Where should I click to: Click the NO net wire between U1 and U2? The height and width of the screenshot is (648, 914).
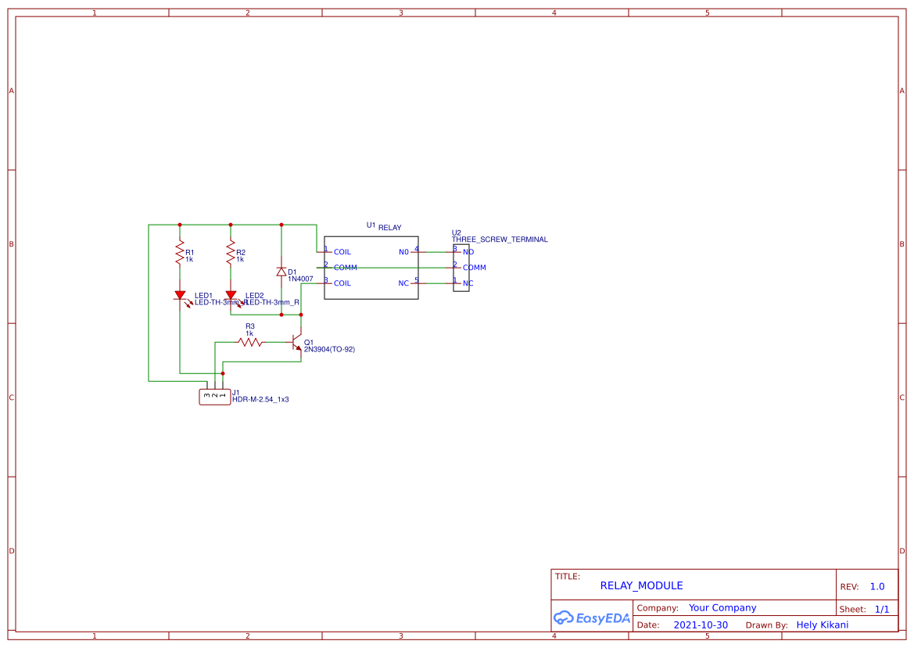coord(436,251)
